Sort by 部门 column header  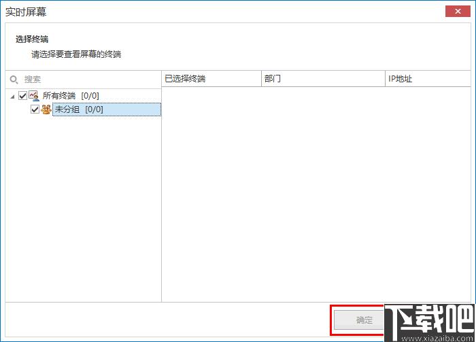point(323,79)
